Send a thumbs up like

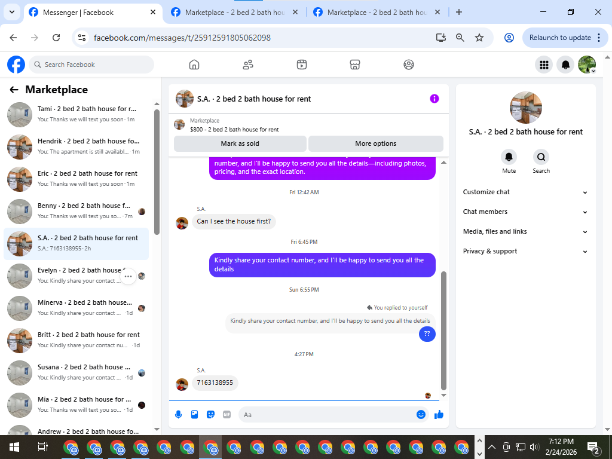(x=439, y=415)
